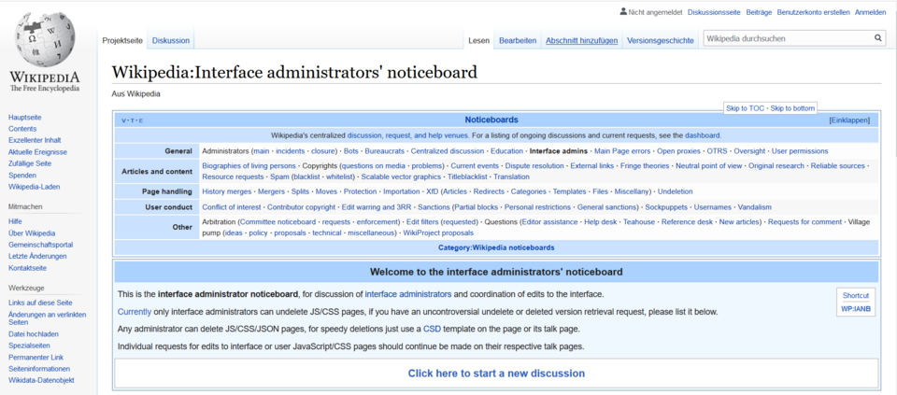Click Spezialseiten in the sidebar

coord(29,346)
